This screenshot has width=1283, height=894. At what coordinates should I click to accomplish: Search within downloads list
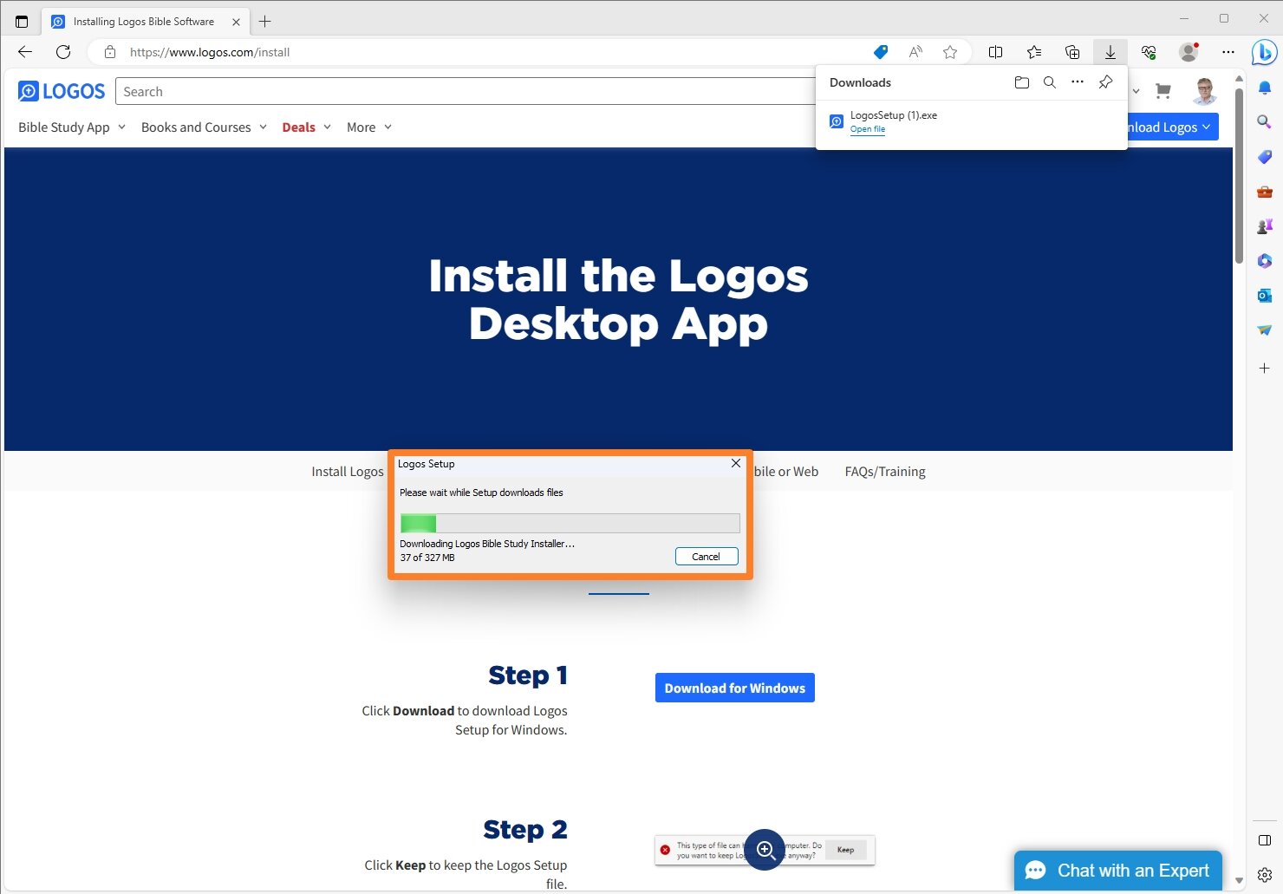coord(1050,82)
